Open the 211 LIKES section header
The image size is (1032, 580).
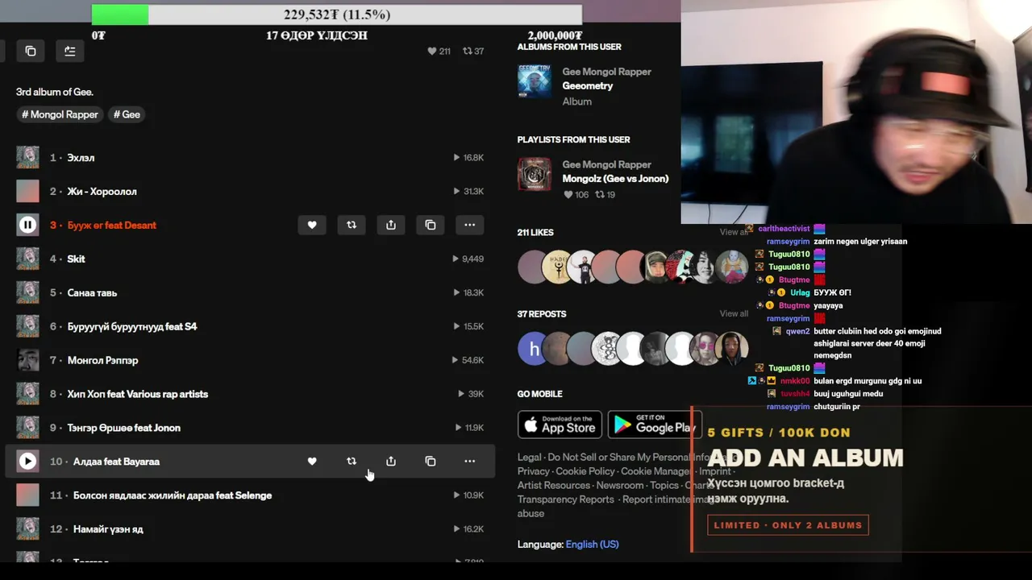[x=535, y=233]
